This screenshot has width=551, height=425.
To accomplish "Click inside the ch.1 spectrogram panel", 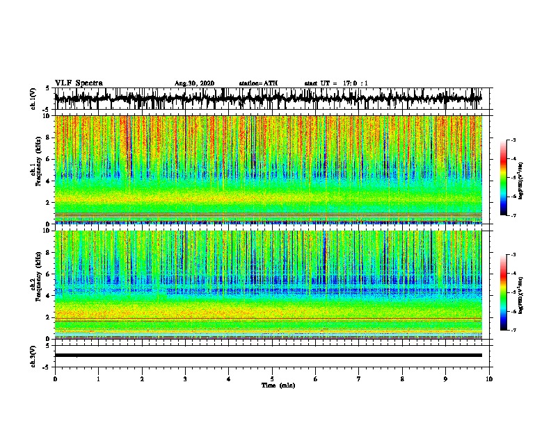I will coord(269,169).
